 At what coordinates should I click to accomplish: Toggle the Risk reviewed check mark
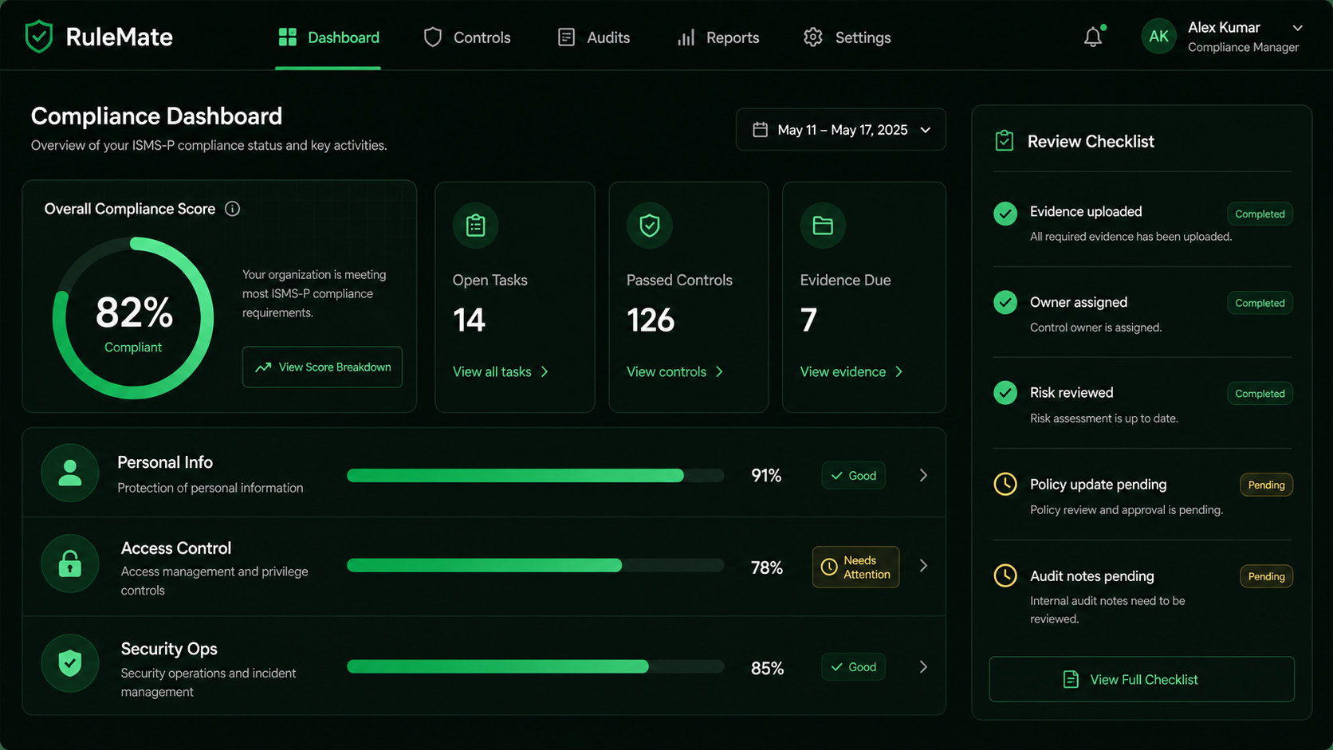coord(1005,393)
